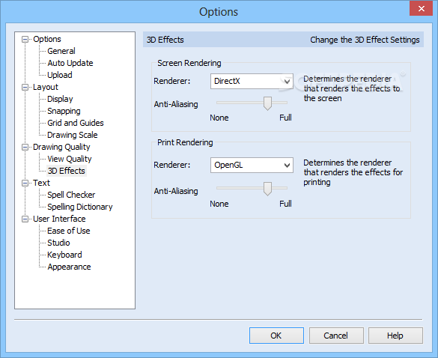438x358 pixels.
Task: Click the Drawing Quality category label
Action: point(61,147)
